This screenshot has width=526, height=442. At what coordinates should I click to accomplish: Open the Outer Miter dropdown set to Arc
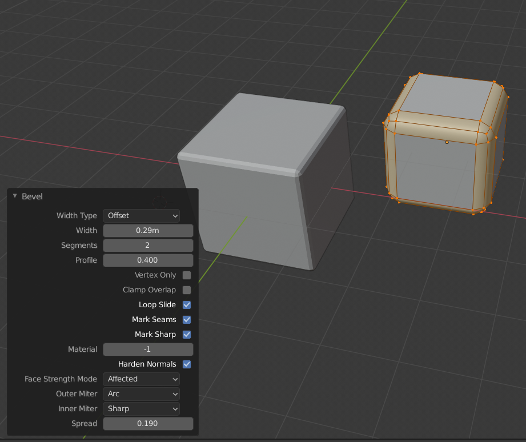pos(140,393)
